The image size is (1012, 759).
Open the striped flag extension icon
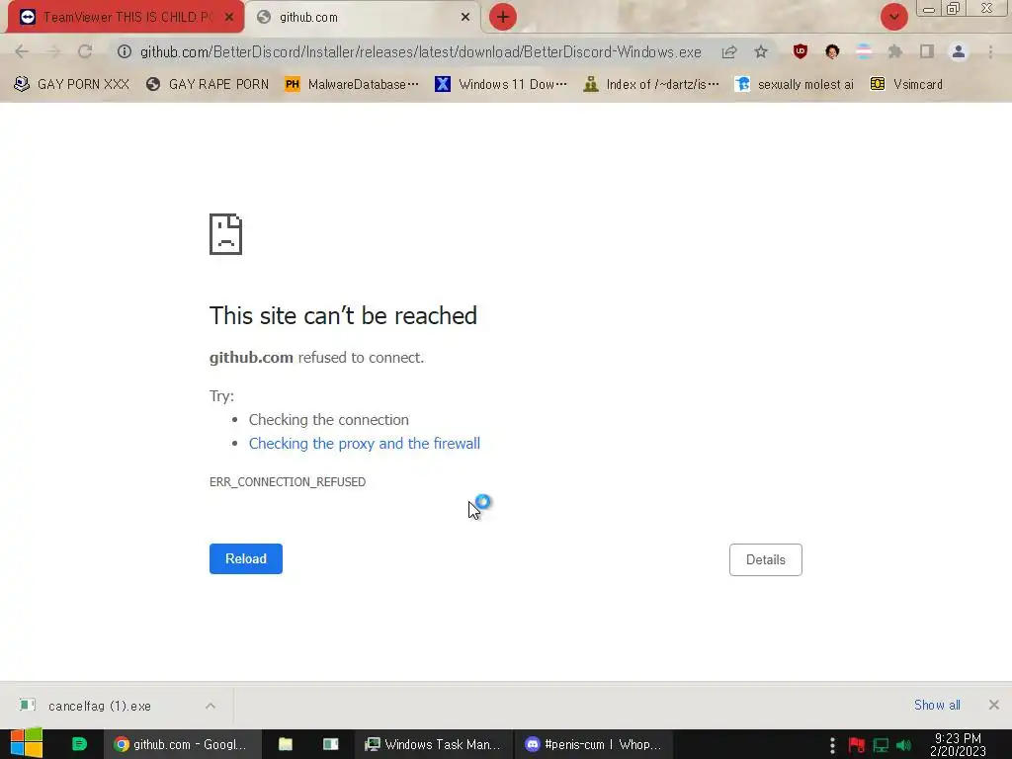click(864, 51)
